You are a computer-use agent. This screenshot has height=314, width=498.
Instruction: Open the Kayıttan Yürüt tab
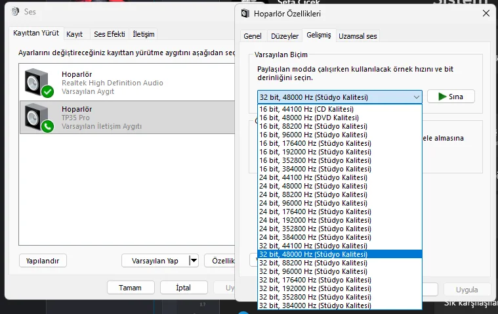pos(36,33)
